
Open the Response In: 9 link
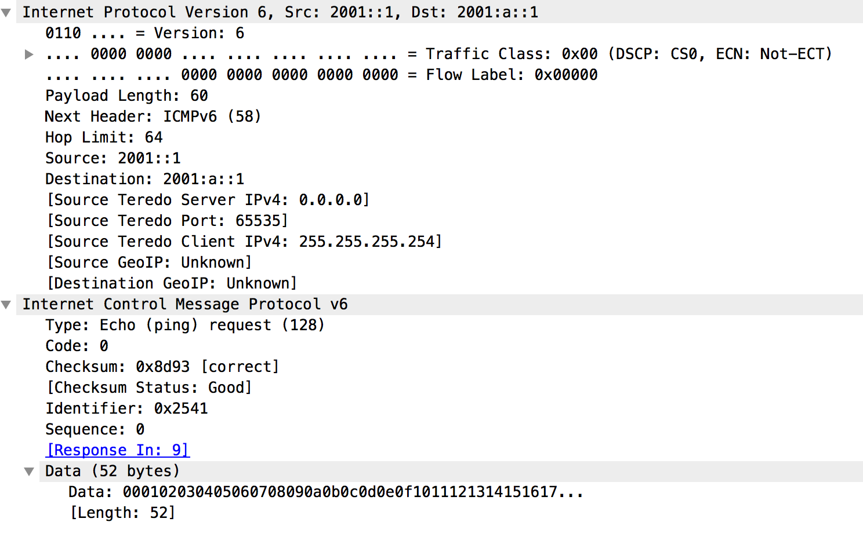click(118, 450)
